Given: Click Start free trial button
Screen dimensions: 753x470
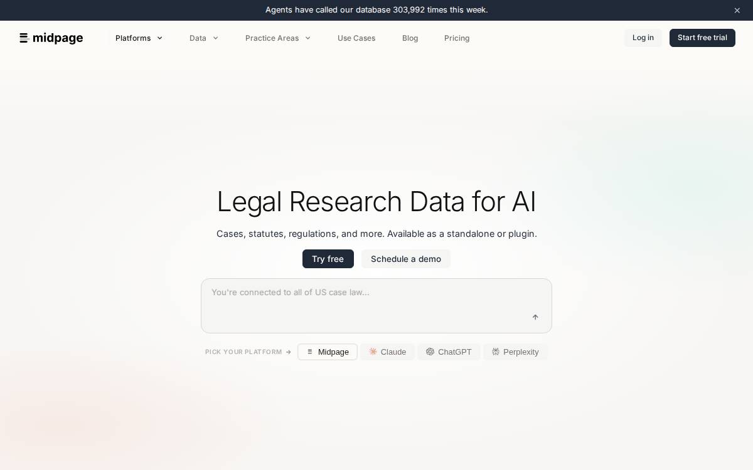Looking at the screenshot, I should click(x=702, y=38).
